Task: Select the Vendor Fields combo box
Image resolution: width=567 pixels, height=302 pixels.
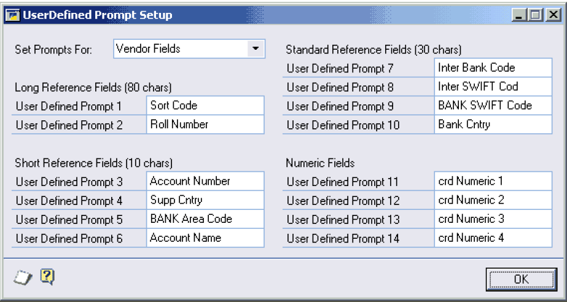Action: tap(181, 48)
